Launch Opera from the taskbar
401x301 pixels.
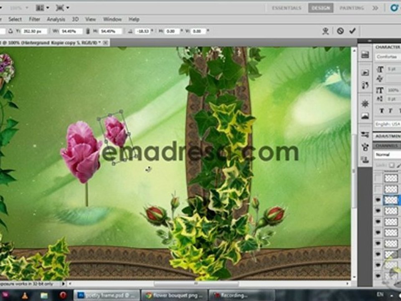click(x=63, y=296)
